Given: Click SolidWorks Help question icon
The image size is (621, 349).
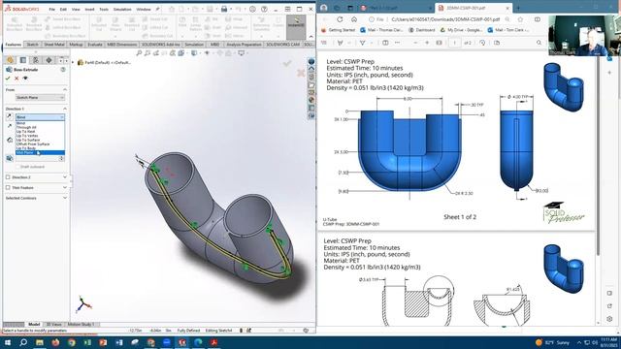Looking at the screenshot, I should click(264, 9).
